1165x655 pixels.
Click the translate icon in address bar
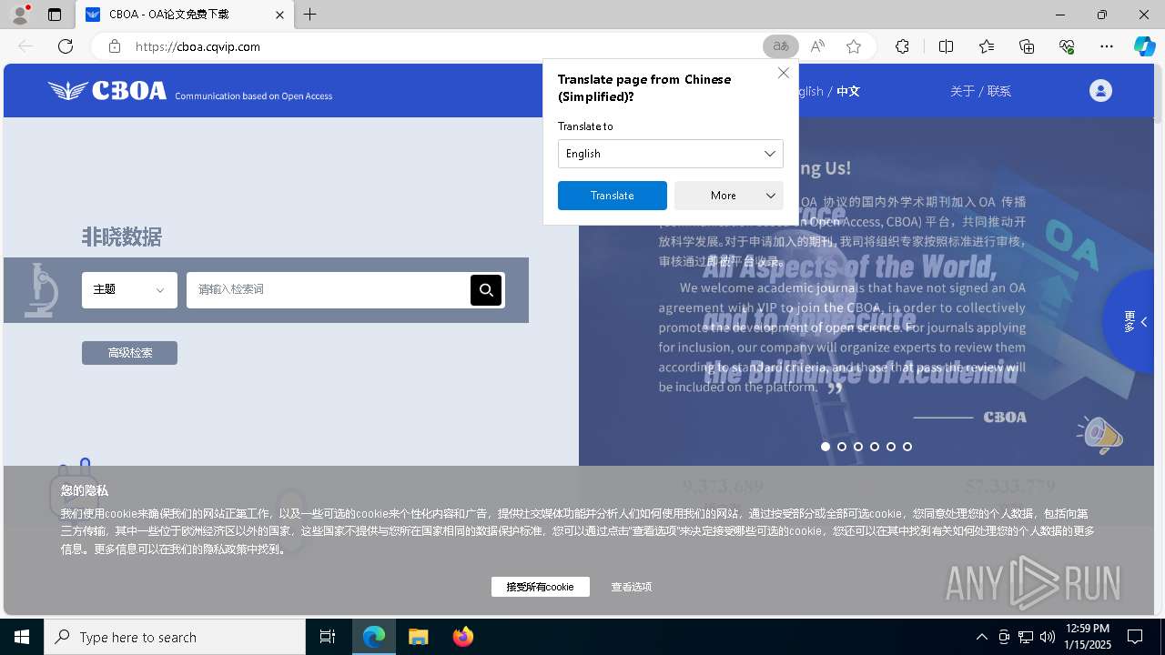(x=781, y=46)
